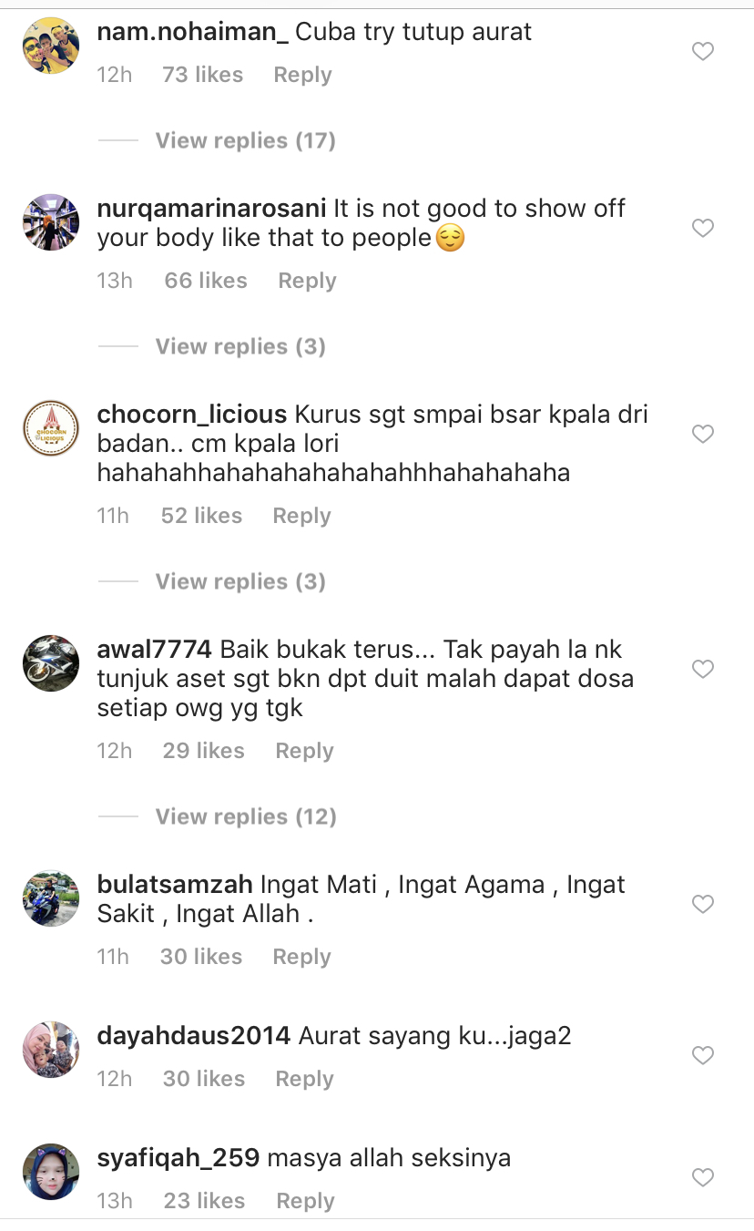754x1231 pixels.
Task: Show 3 replies under chocorn_licious comment
Action: (x=240, y=581)
